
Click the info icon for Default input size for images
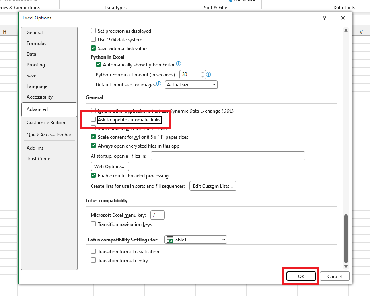coord(159,84)
